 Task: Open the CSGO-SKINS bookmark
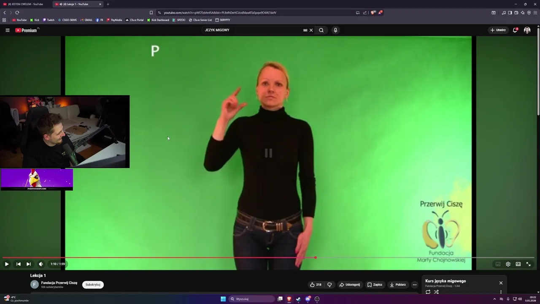(x=67, y=20)
